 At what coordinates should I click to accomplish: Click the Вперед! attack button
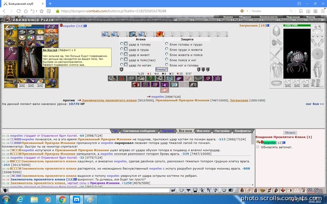[x=161, y=69]
